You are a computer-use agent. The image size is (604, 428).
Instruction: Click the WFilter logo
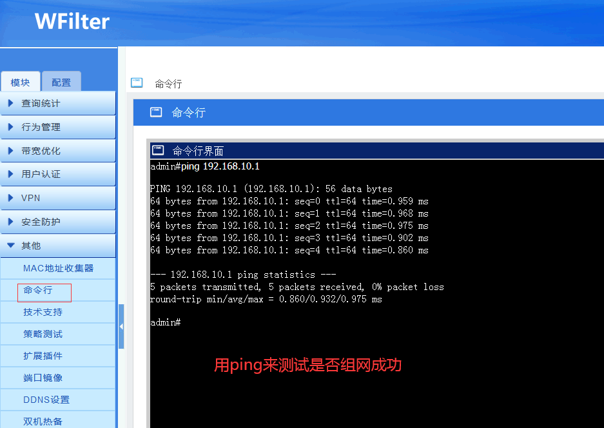(72, 21)
